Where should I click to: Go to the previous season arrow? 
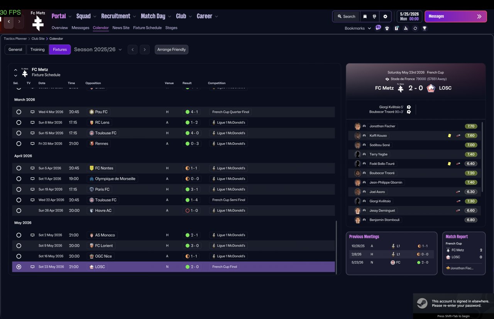[x=132, y=49]
